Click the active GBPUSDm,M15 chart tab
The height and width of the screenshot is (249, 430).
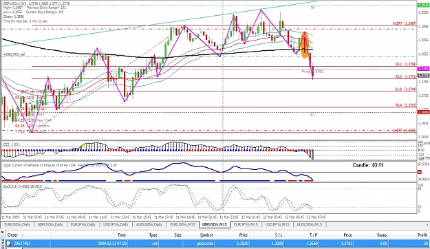point(215,225)
